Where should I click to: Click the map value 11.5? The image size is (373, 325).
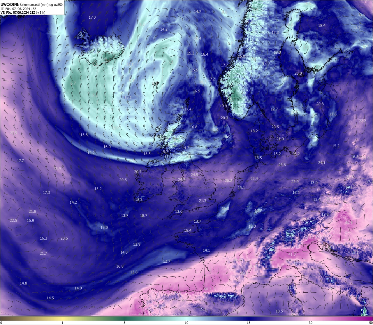click(357, 27)
